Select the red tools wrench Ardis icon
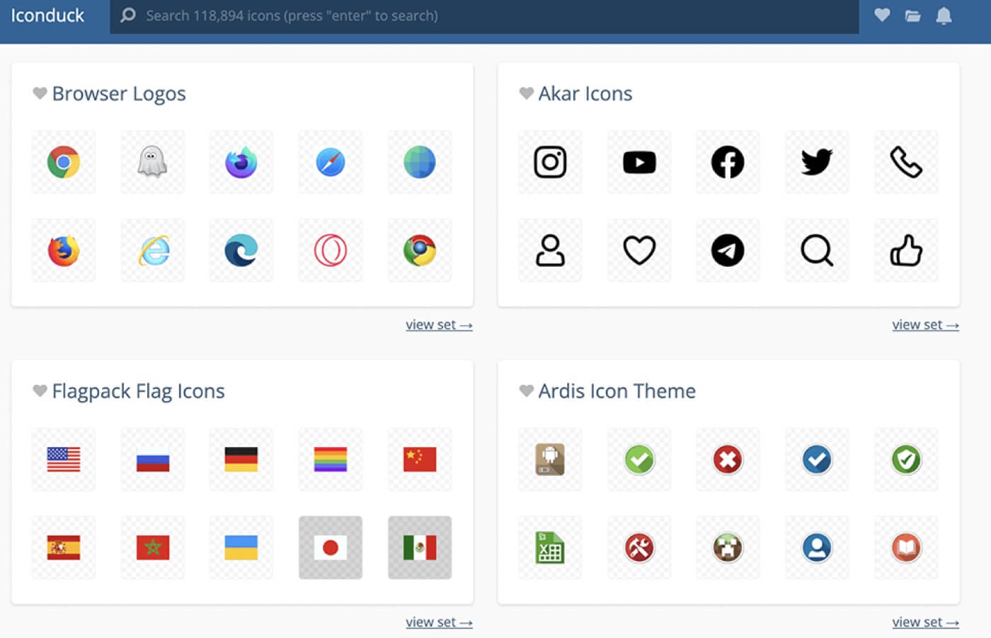The height and width of the screenshot is (638, 991). click(639, 547)
